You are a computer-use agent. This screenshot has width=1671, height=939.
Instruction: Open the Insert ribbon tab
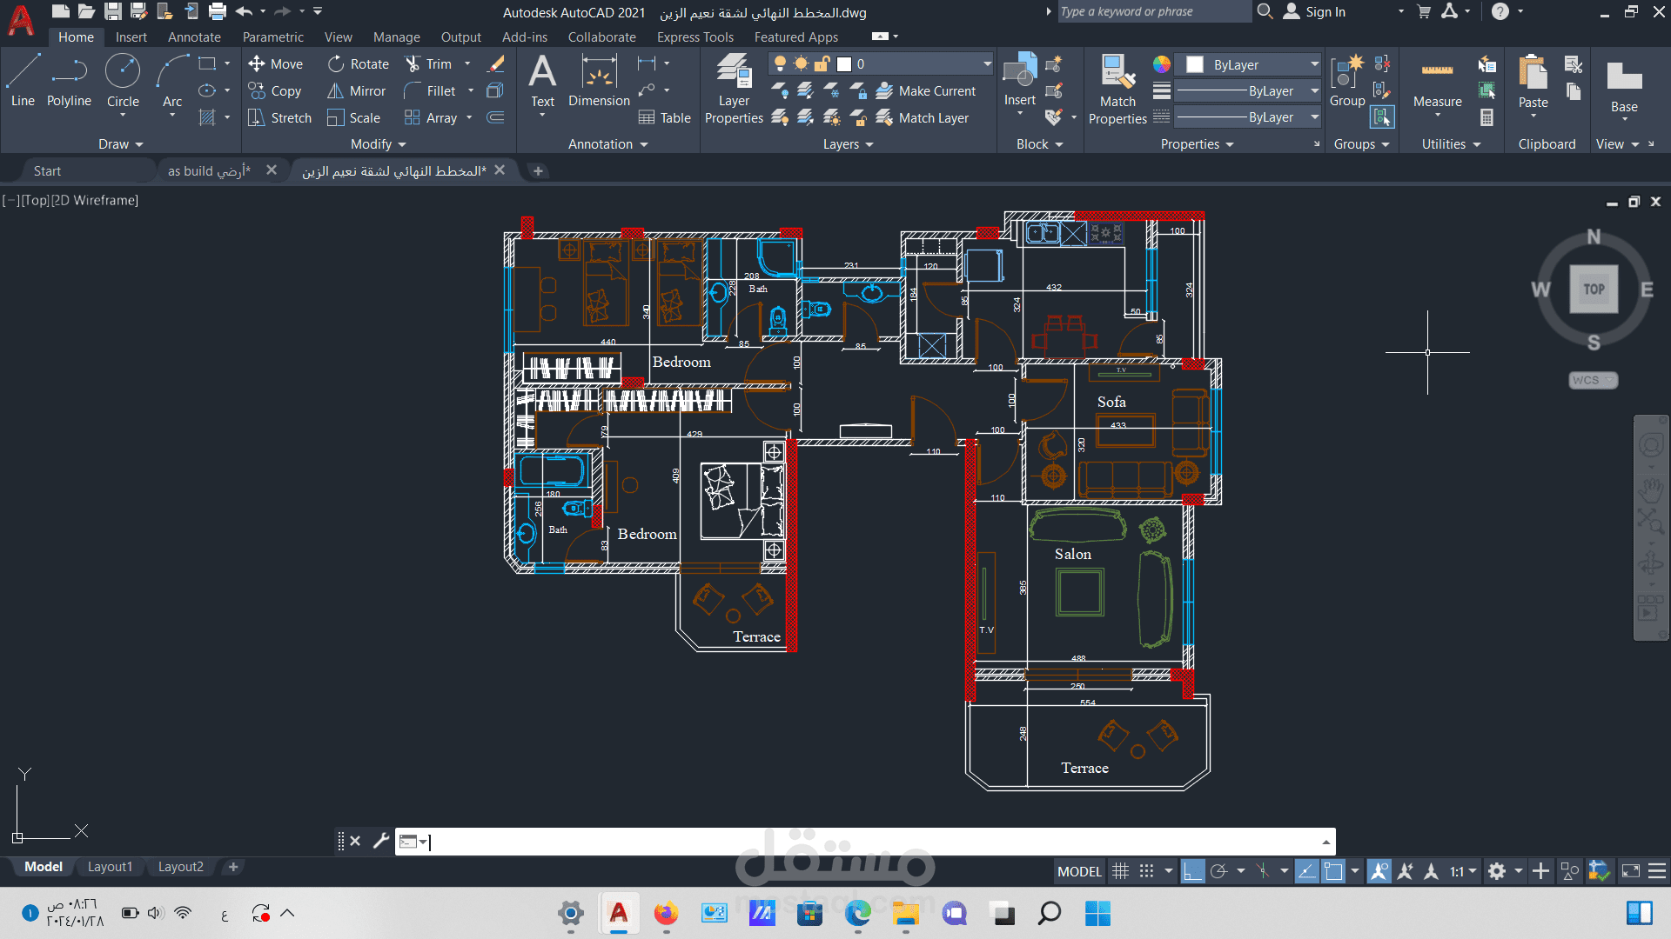[131, 37]
